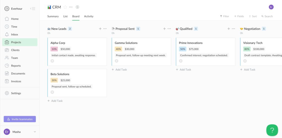This screenshot has height=138, width=282.
Task: Open the Visionary Tech task card
Action: tap(261, 52)
